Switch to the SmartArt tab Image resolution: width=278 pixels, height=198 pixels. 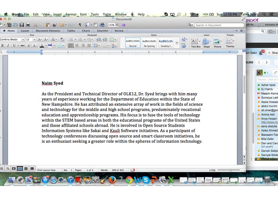coord(102,31)
